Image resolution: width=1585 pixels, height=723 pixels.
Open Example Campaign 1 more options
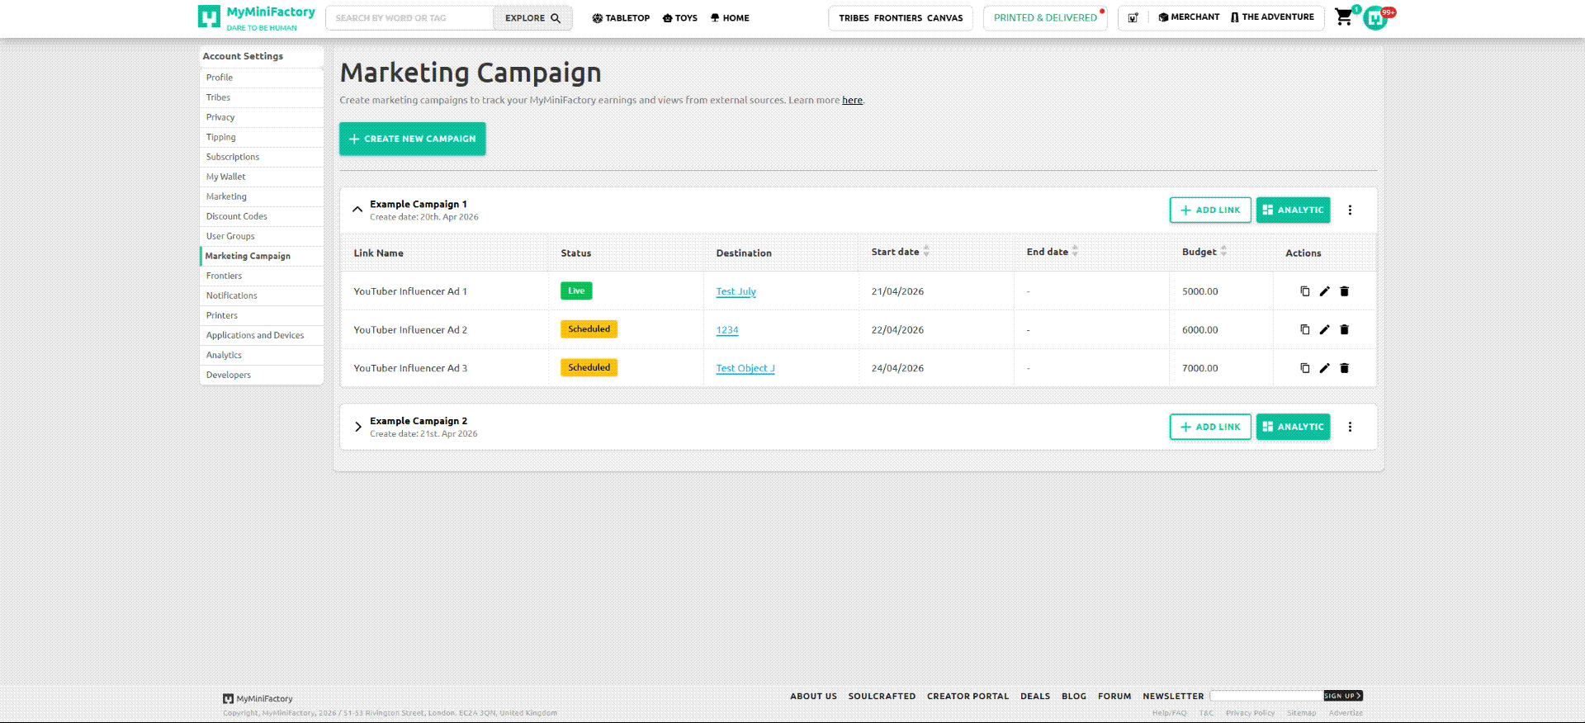tap(1350, 210)
